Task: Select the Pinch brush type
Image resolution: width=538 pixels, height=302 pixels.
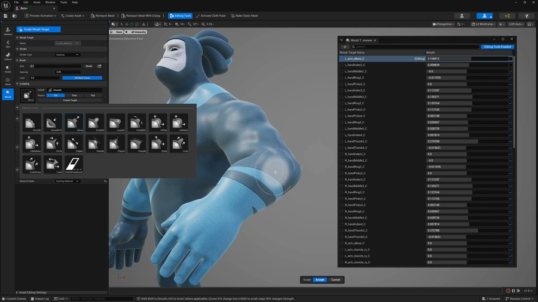Action: [53, 143]
